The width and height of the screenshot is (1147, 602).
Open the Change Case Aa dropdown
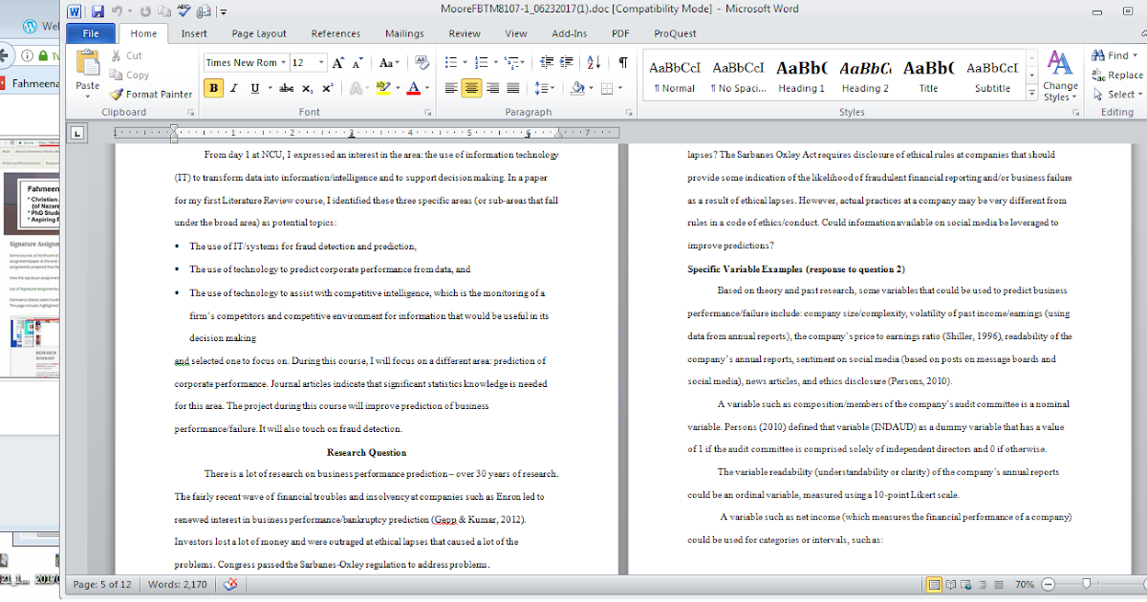(x=389, y=63)
